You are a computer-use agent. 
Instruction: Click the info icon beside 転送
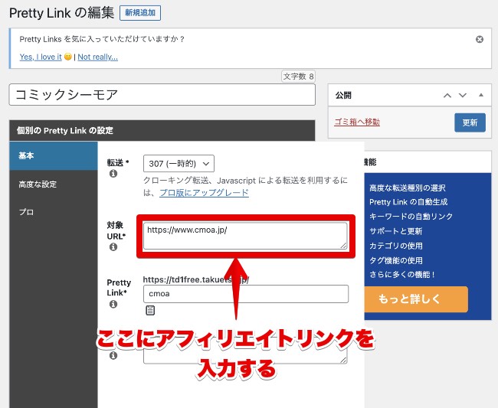tap(113, 175)
